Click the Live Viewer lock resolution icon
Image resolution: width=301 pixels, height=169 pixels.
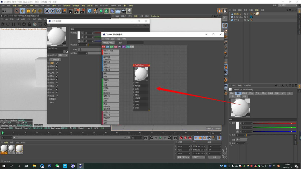(29, 24)
